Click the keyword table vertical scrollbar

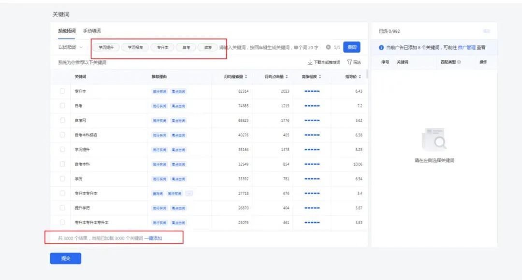(367, 74)
